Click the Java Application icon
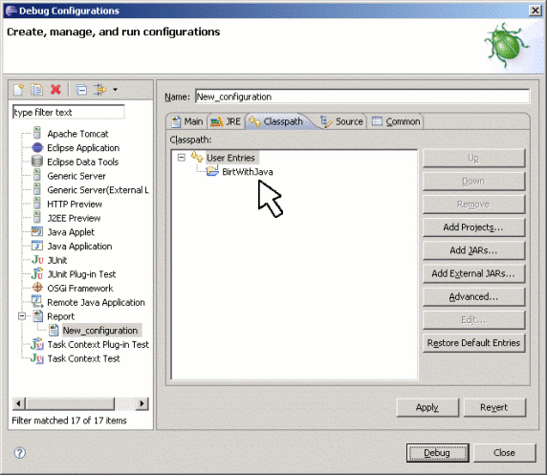Image resolution: width=547 pixels, height=475 pixels. click(x=37, y=246)
